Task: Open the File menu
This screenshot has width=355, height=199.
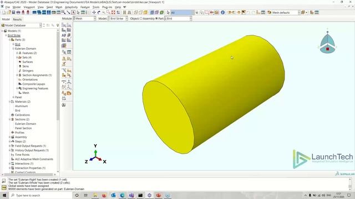Action: coord(7,7)
